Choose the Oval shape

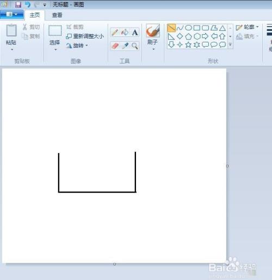click(188, 28)
